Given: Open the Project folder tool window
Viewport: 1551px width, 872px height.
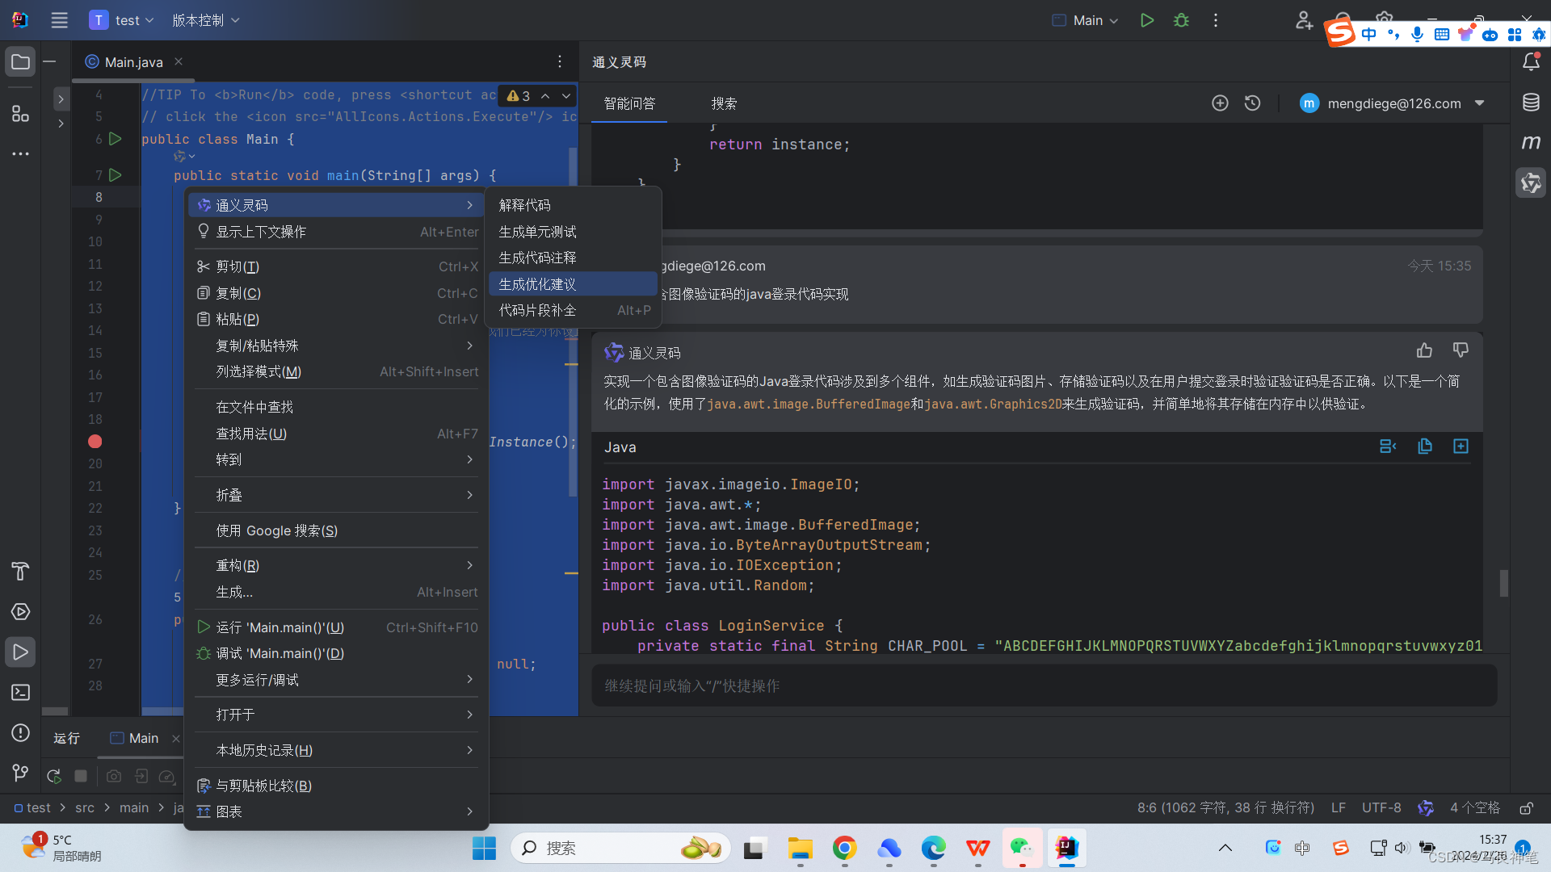Looking at the screenshot, I should click(20, 62).
